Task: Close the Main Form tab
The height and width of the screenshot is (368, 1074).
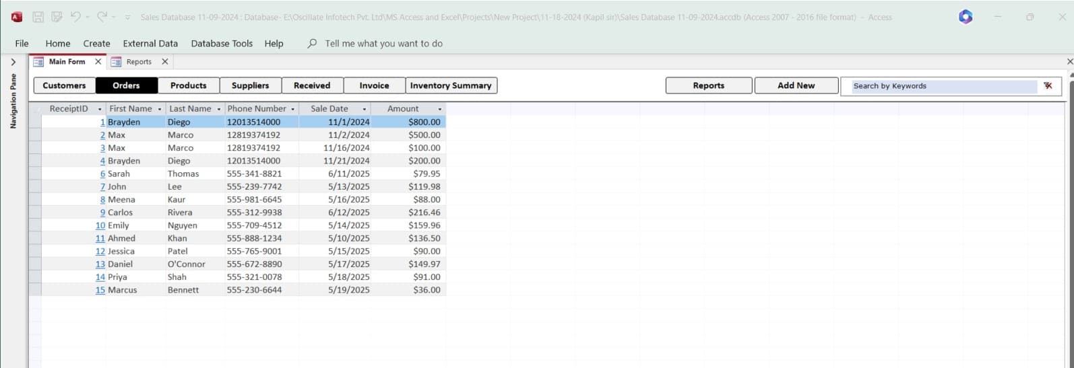Action: (98, 61)
